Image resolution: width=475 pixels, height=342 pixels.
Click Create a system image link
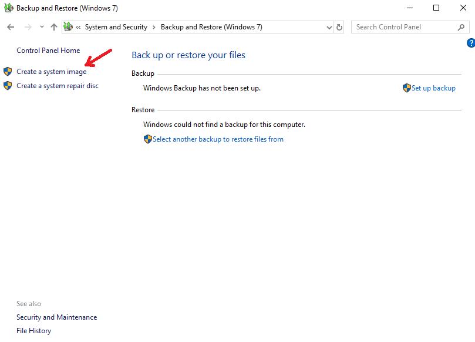click(52, 72)
